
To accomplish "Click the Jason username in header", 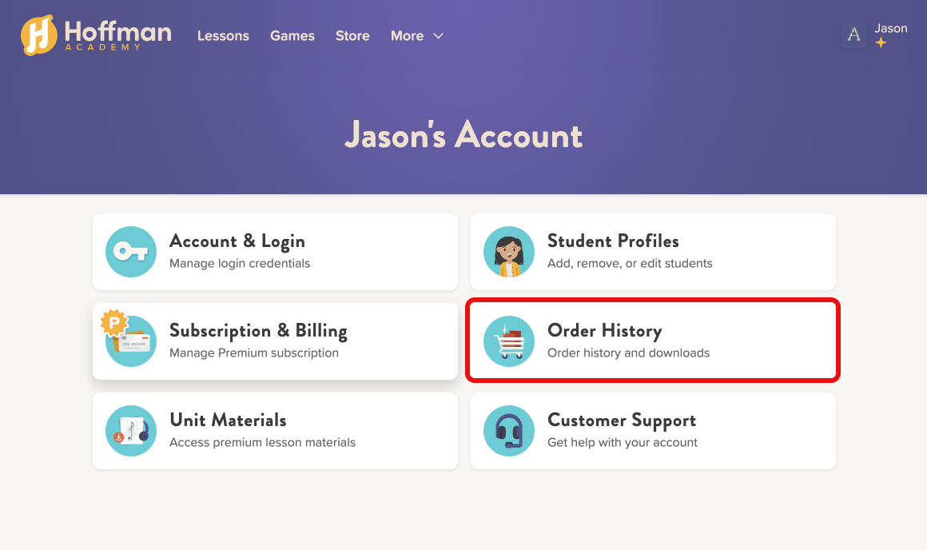I will (890, 29).
